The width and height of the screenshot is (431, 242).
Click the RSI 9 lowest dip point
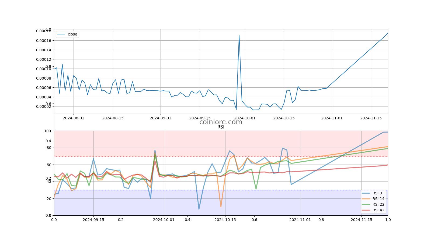click(x=199, y=209)
